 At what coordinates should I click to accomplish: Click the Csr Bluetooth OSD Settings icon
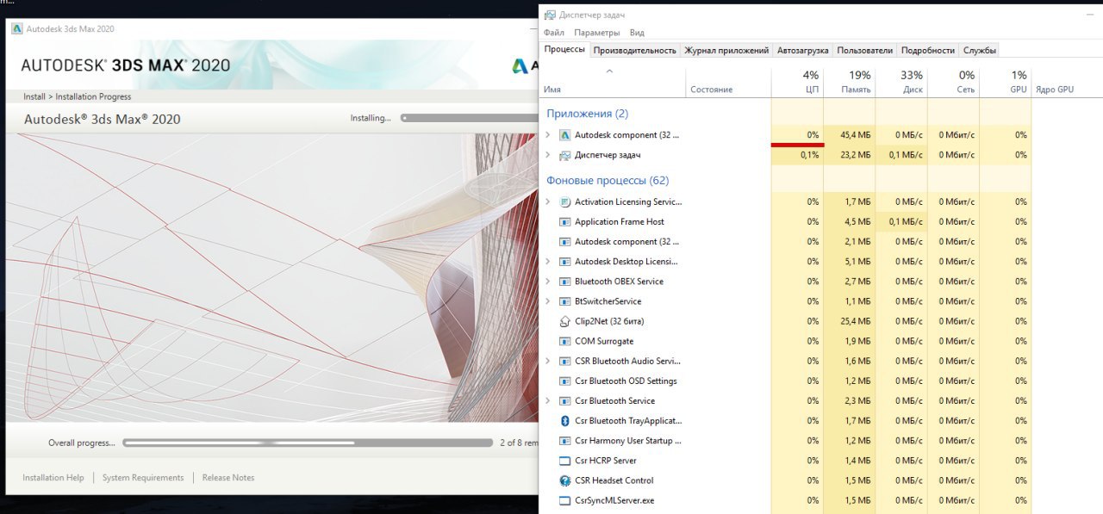click(x=565, y=381)
